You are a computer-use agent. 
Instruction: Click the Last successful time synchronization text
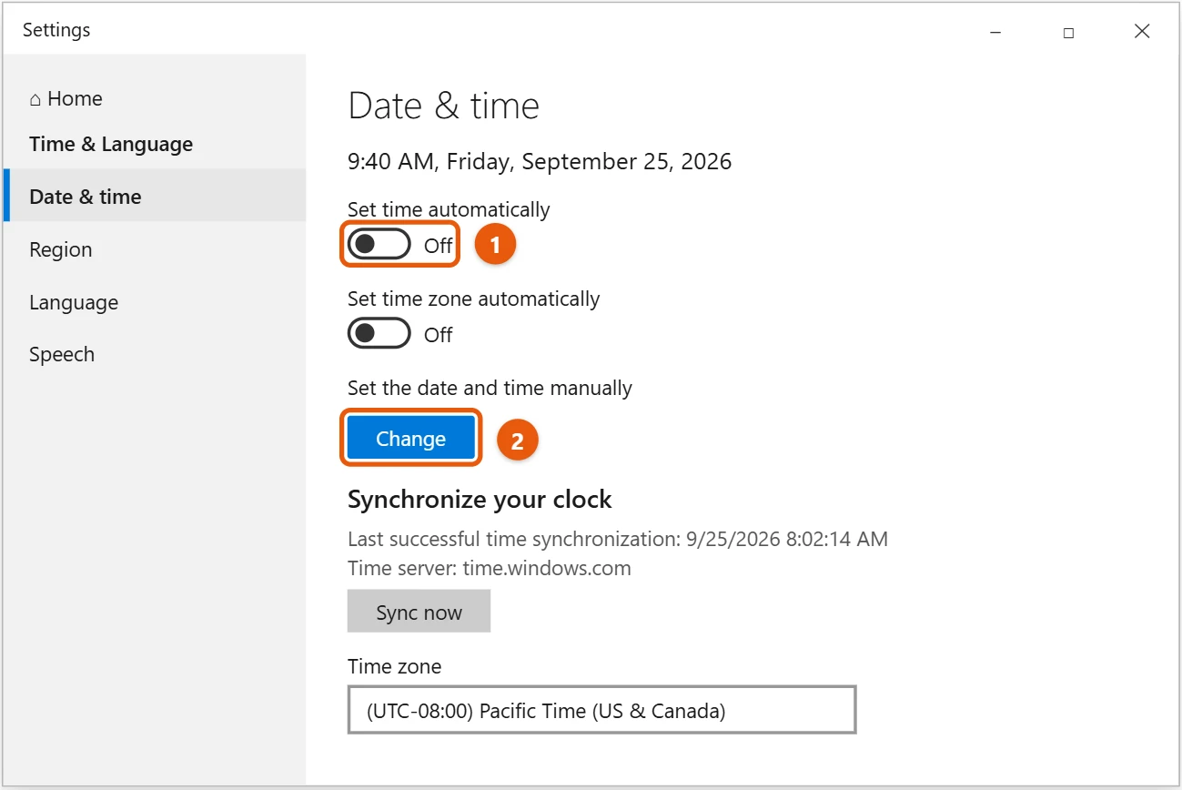(x=618, y=539)
